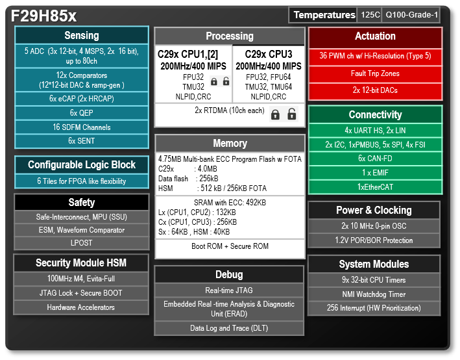Click the 1xEtherCAT connectivity block
Viewport: 460px width, 360px height.
coord(375,186)
